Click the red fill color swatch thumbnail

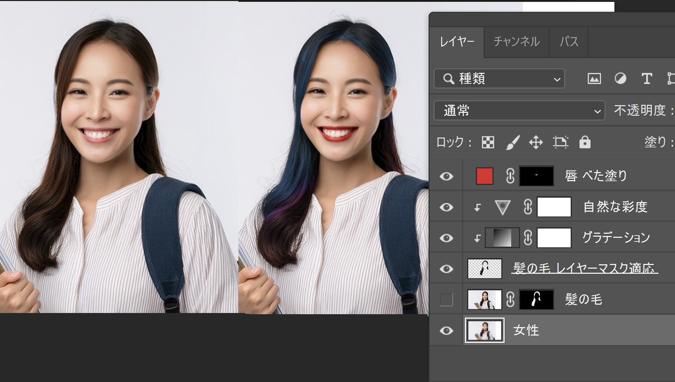pyautogui.click(x=484, y=176)
